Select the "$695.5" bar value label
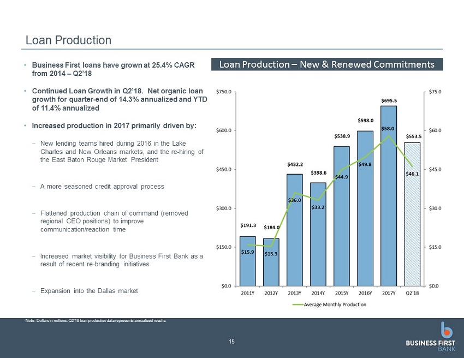Image resolution: width=464 pixels, height=358 pixels. [389, 100]
